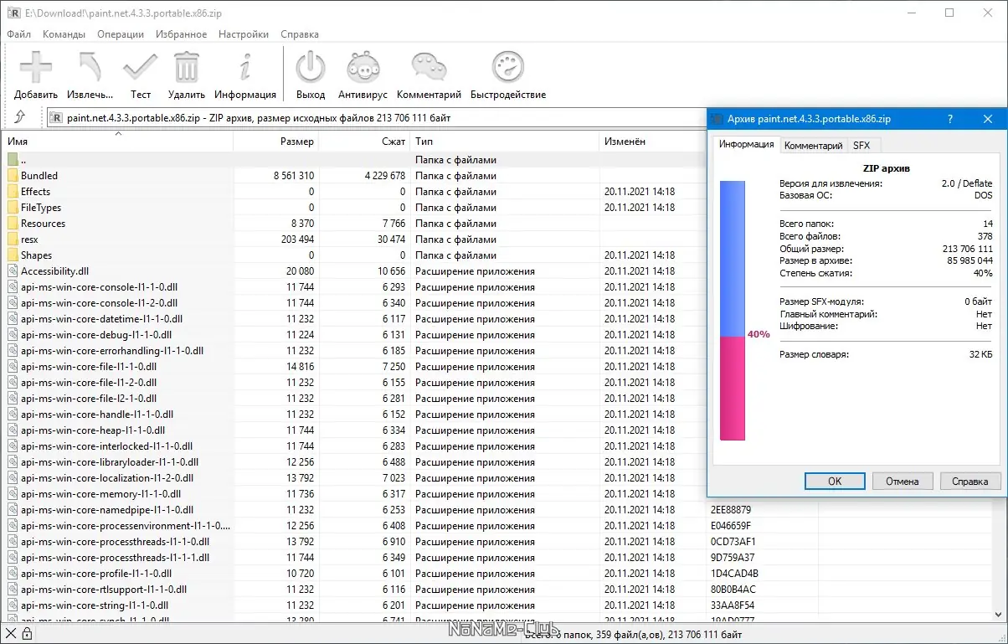Click the Удалить (Delete) trash icon
Viewport: 1008px width, 644px height.
187,67
